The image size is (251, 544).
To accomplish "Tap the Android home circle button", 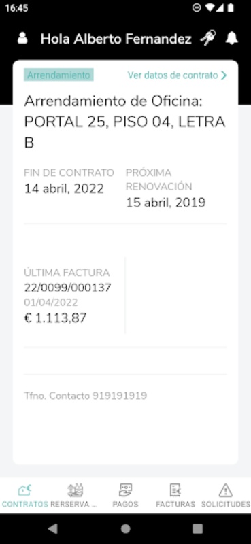I will 125,528.
